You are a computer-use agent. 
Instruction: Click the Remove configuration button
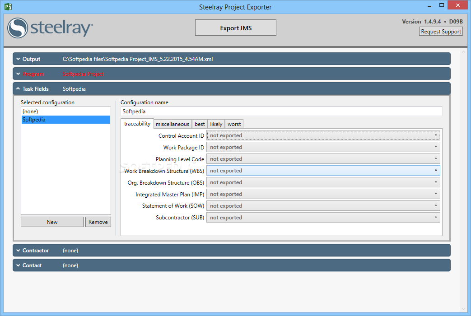point(98,222)
